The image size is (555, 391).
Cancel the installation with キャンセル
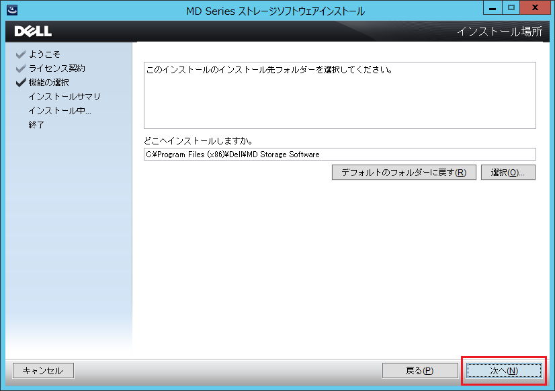pos(42,370)
